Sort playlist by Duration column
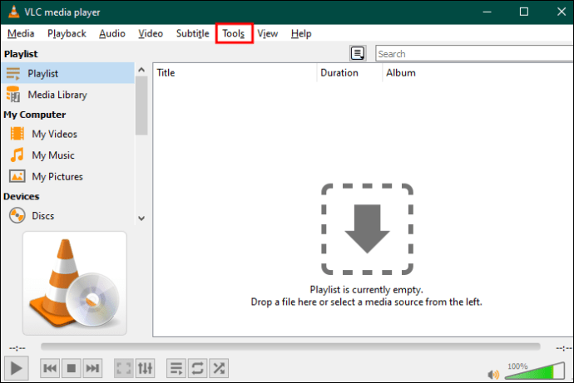 pos(339,73)
